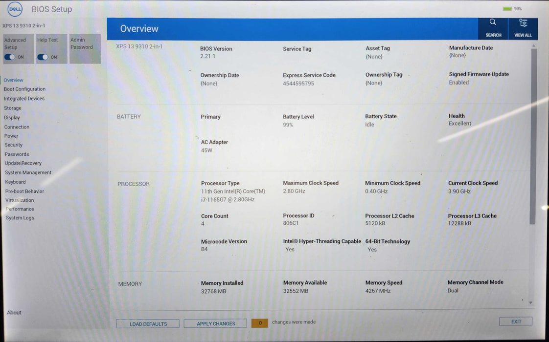The height and width of the screenshot is (342, 549).
Task: Open Virtualization settings
Action: click(x=20, y=200)
